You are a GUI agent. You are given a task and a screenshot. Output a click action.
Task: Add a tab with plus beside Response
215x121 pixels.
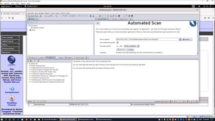click(131, 19)
